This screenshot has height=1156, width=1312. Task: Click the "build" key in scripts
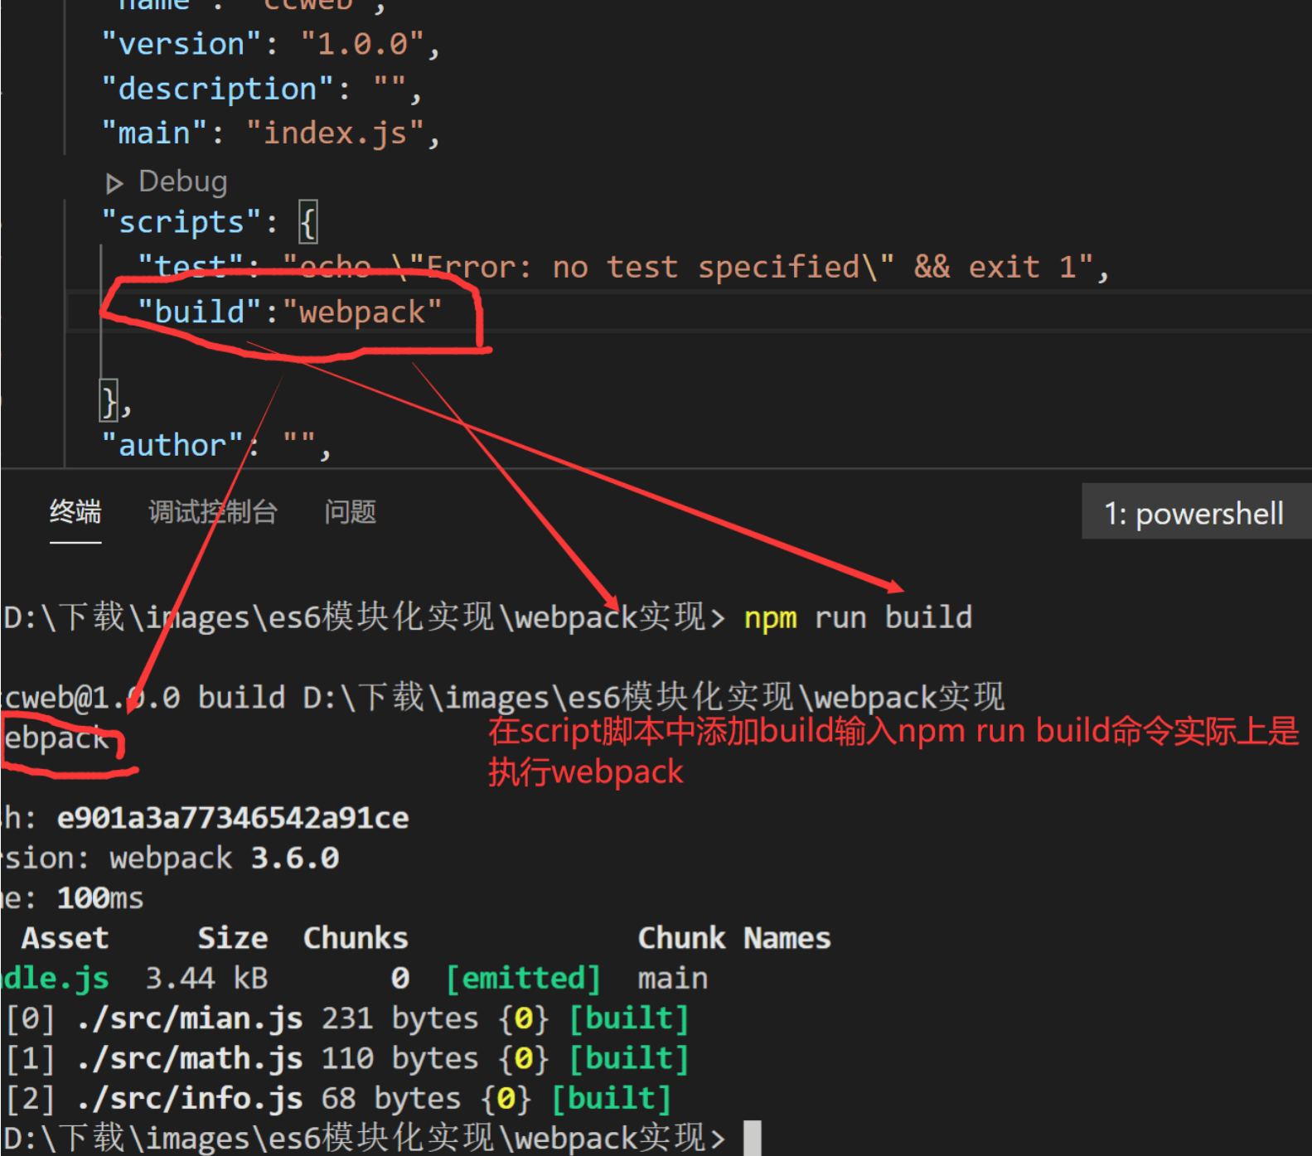(x=200, y=312)
